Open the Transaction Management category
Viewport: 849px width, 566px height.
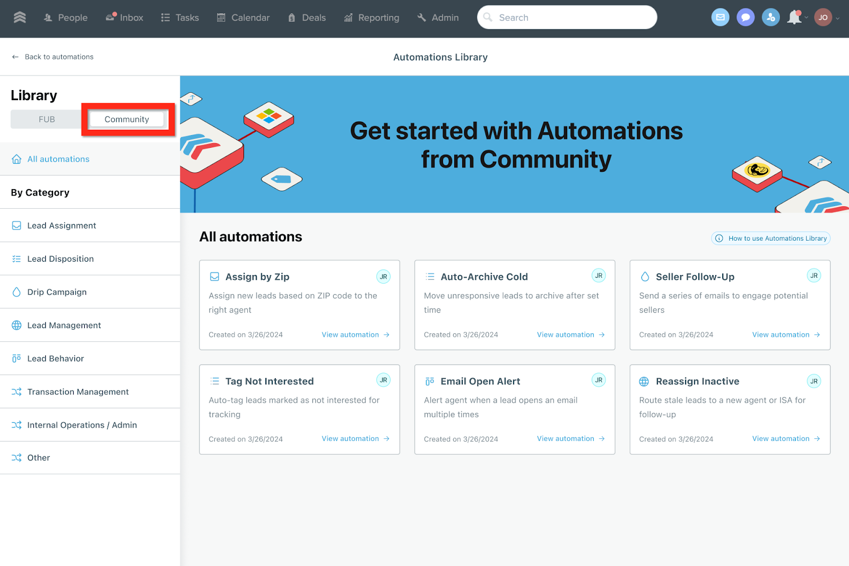(78, 392)
